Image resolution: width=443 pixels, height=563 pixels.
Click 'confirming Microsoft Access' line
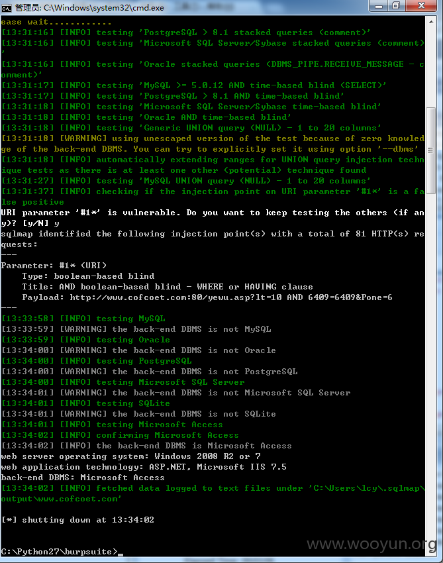pos(121,435)
